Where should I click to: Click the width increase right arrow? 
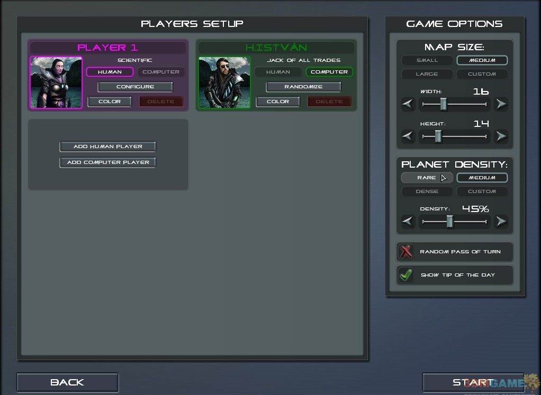tap(501, 105)
